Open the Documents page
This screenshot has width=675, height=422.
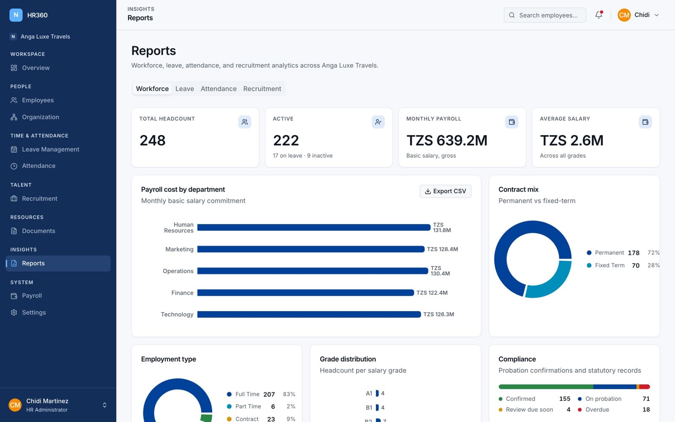point(58,231)
